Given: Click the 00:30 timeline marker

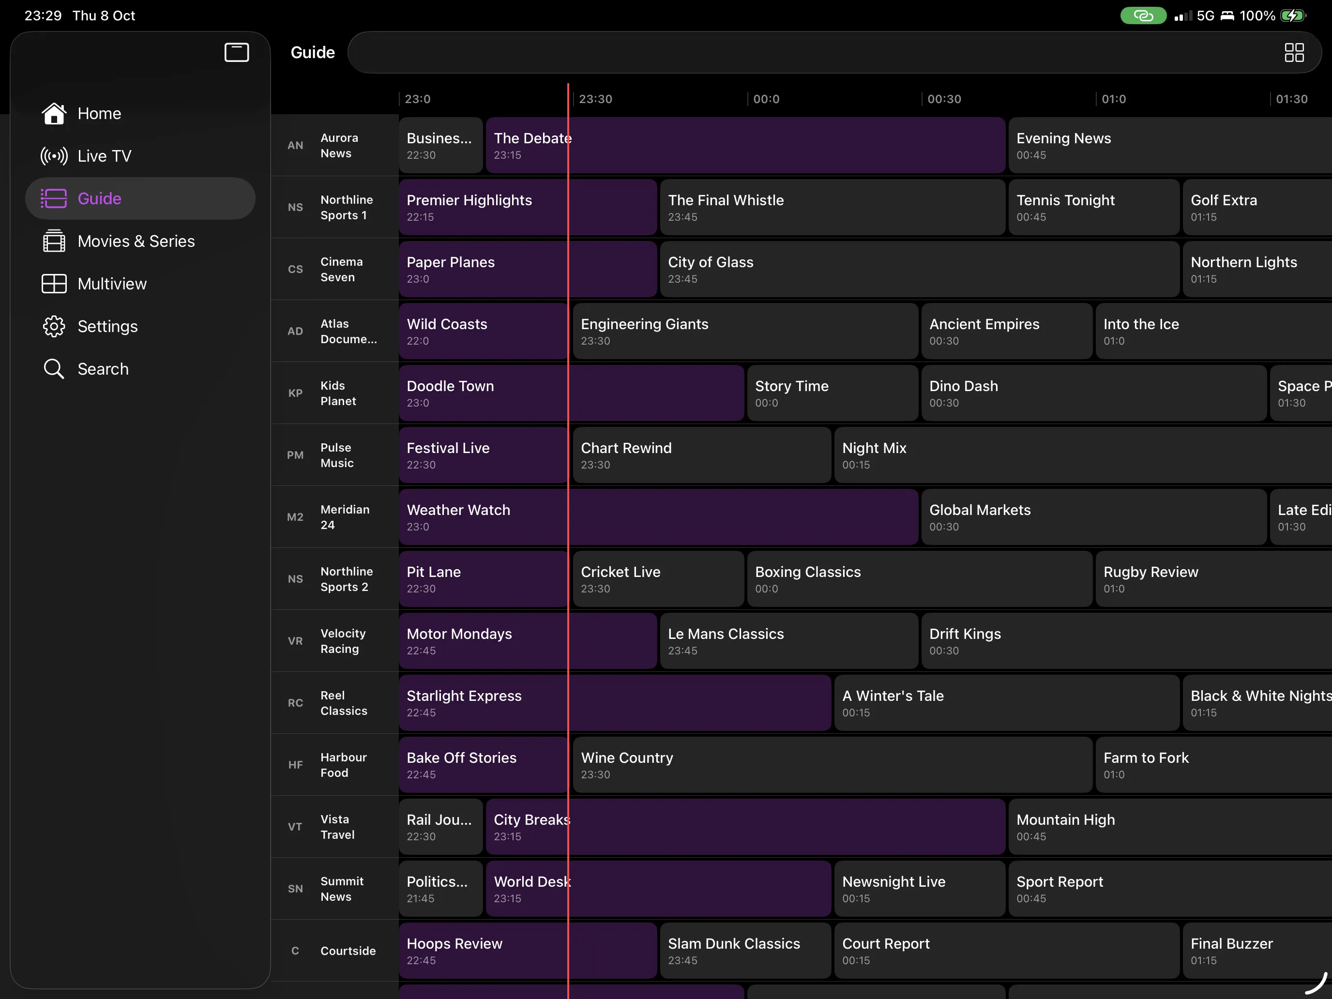Looking at the screenshot, I should [x=944, y=99].
